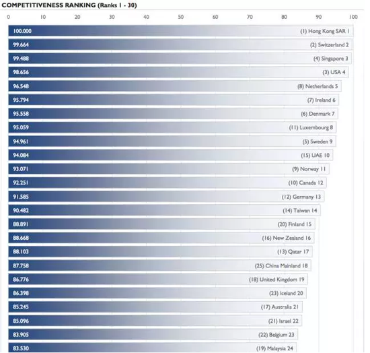Screen dimensions: 370x353
Task: Click the Finland 88.891 bar
Action: coord(161,224)
